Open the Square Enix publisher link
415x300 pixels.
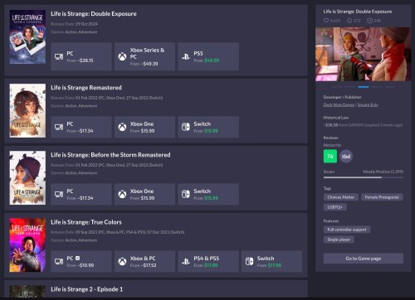pyautogui.click(x=368, y=104)
